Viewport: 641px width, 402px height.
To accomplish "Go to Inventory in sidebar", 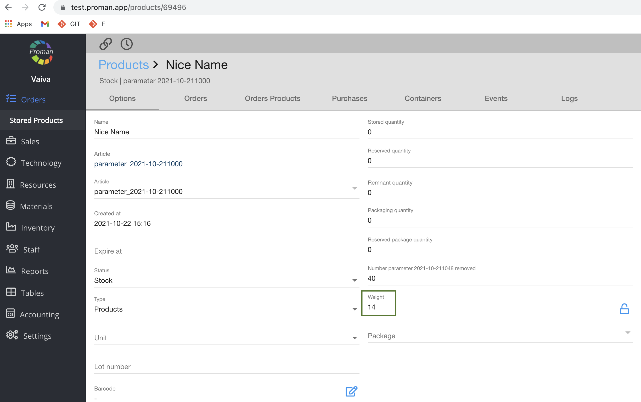I will click(38, 228).
